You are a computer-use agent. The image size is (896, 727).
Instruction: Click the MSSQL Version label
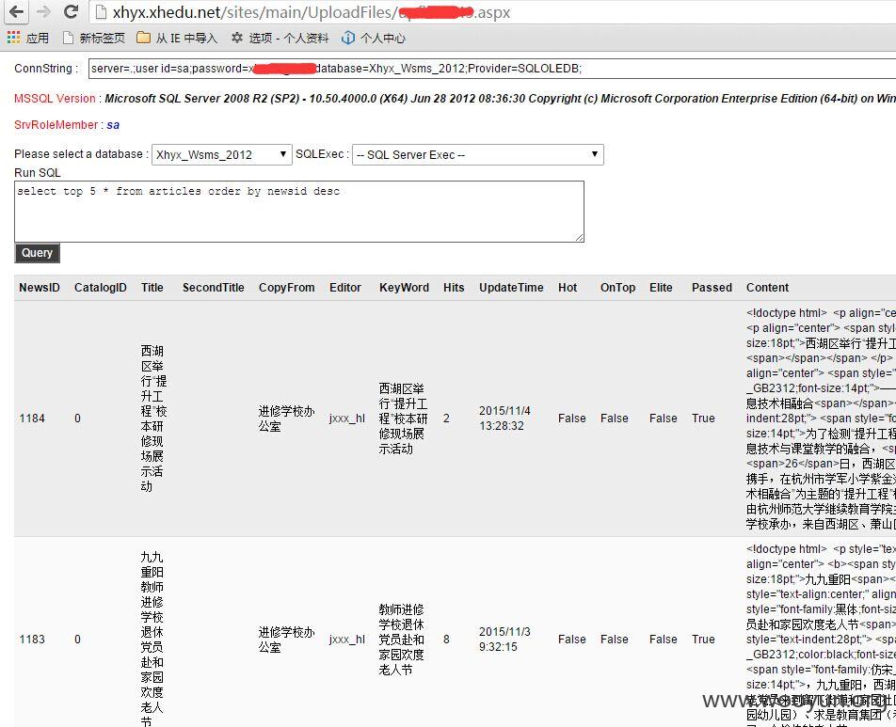pyautogui.click(x=55, y=99)
